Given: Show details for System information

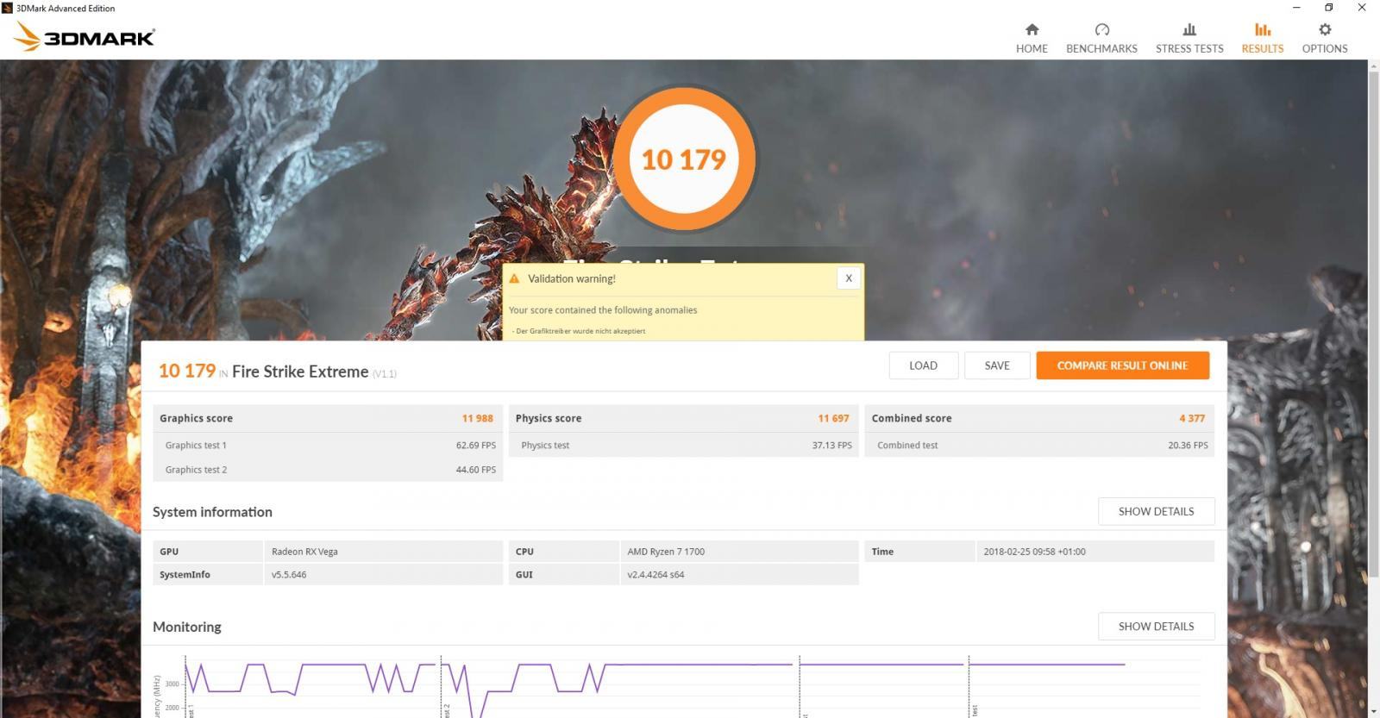Looking at the screenshot, I should click(1156, 511).
